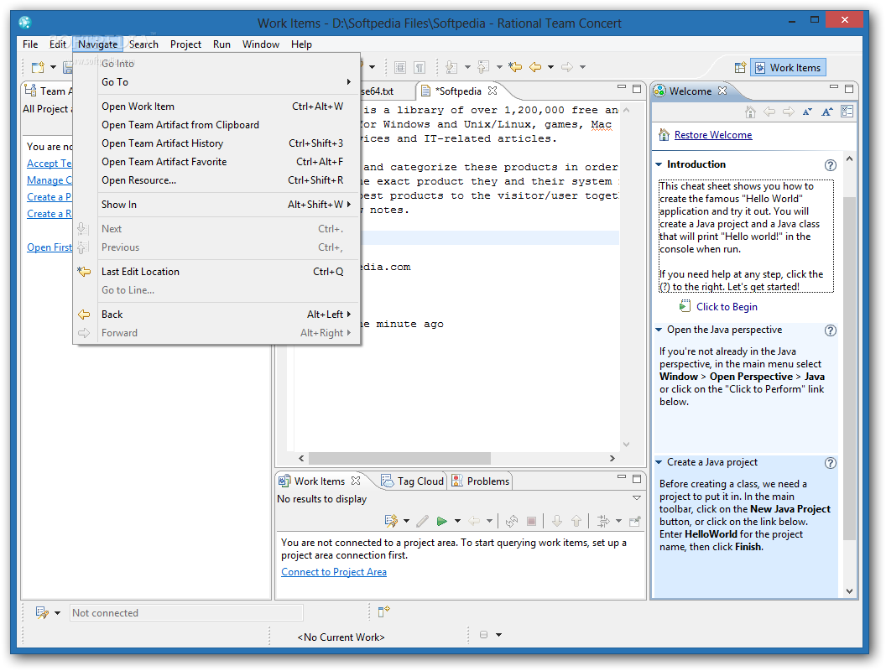Click reduce font size icon in Welcome
Image resolution: width=886 pixels, height=671 pixels.
coord(807,112)
